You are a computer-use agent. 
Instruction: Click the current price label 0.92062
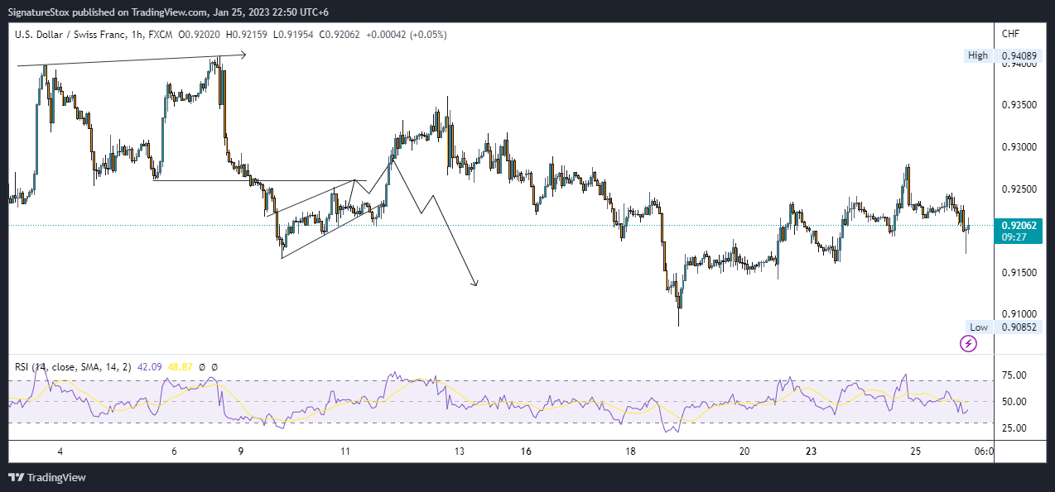(x=1020, y=224)
